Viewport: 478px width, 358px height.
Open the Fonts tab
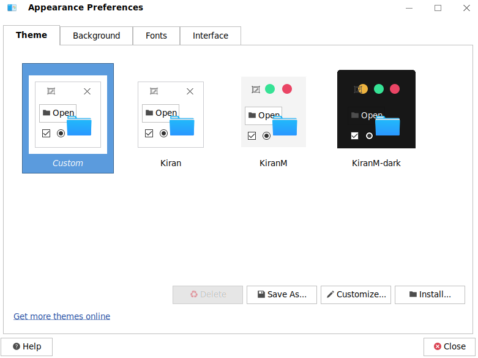[x=156, y=36]
